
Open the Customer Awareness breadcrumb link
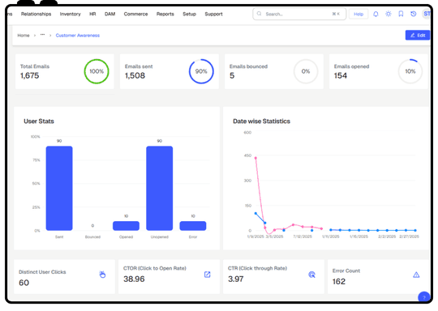78,36
